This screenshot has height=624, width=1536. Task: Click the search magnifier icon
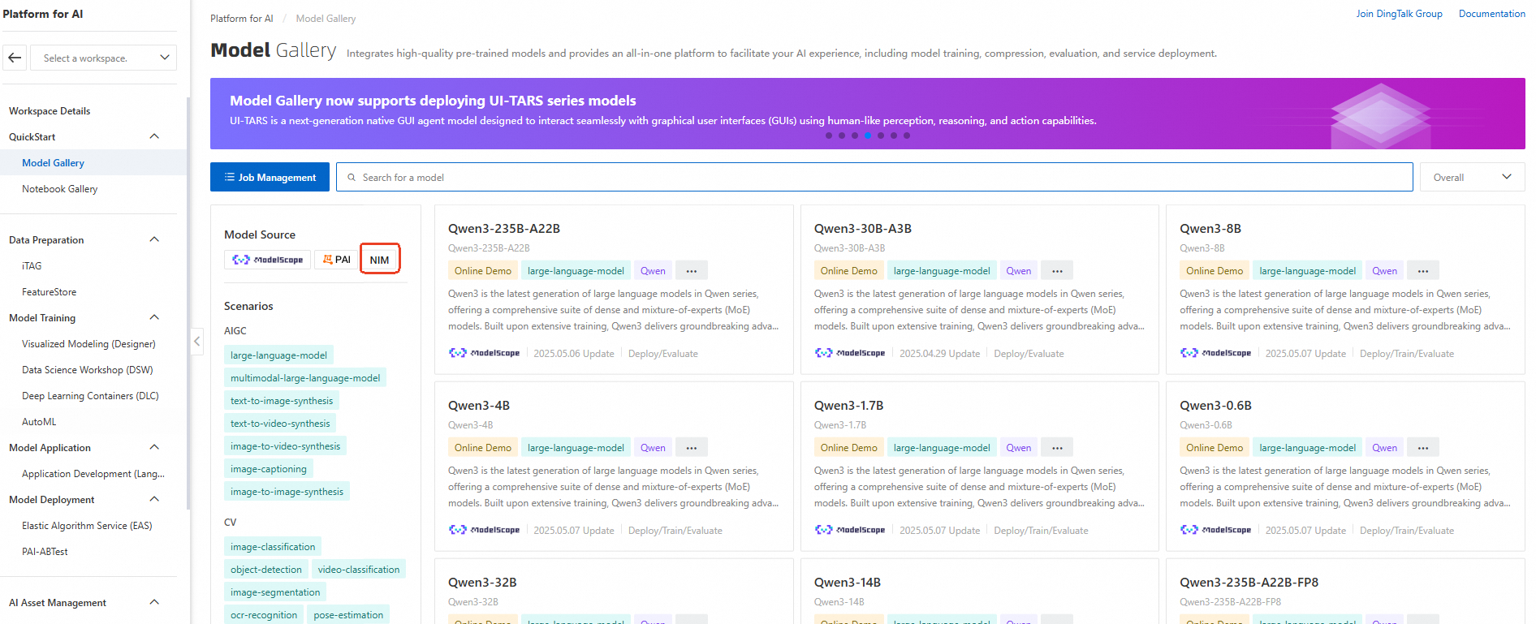tap(352, 177)
